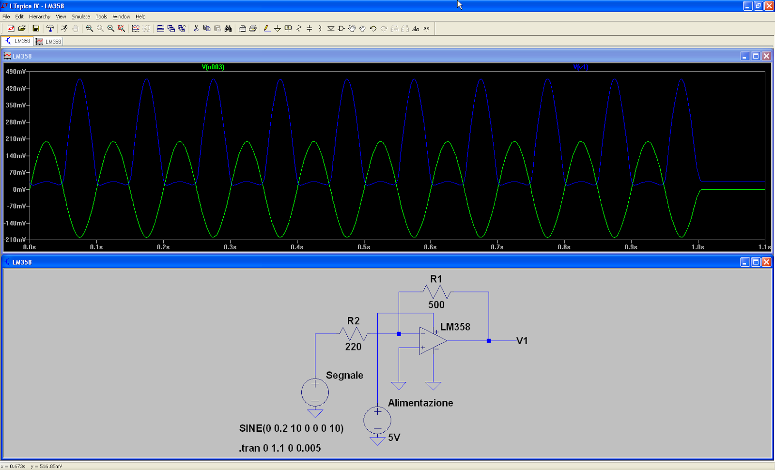Open the .op SPICE directive tool

coord(425,29)
